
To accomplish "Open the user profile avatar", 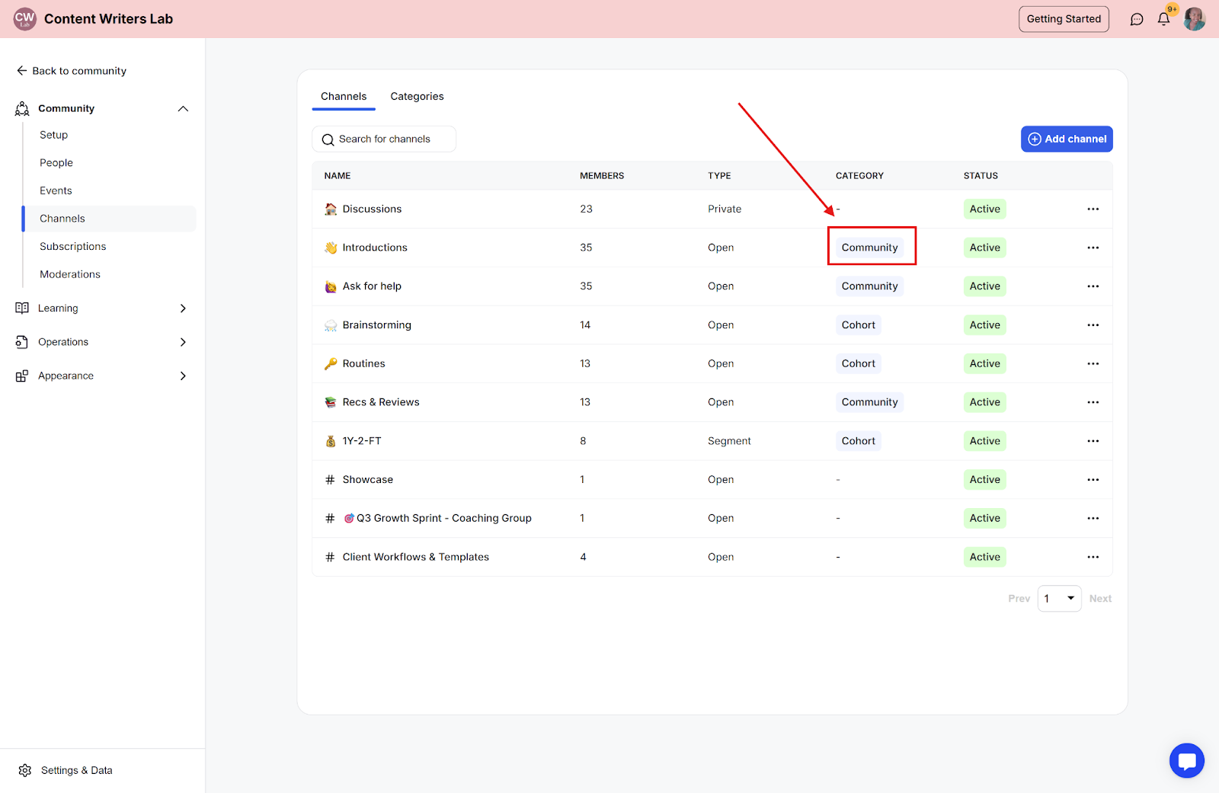I will [x=1194, y=19].
